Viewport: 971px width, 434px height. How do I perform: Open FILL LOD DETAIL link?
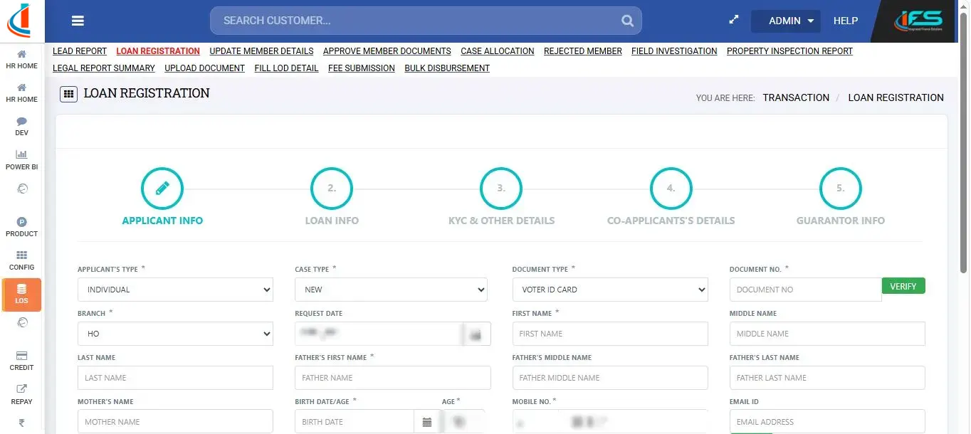[x=286, y=68]
